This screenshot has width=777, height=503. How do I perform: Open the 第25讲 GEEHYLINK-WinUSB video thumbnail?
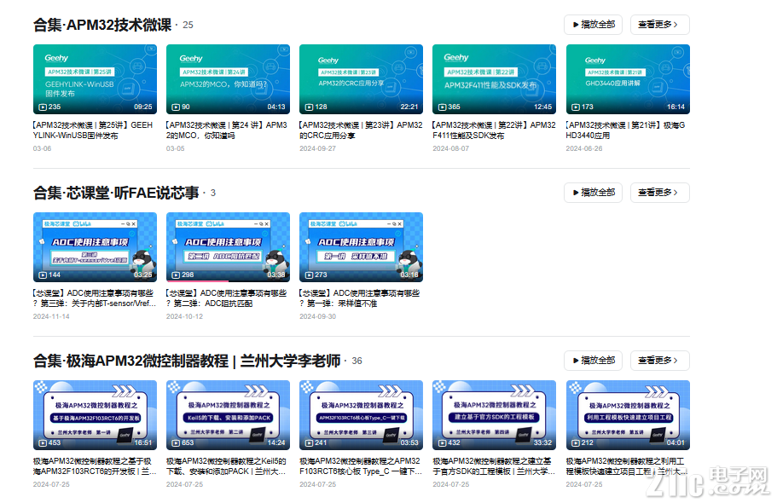click(x=96, y=79)
